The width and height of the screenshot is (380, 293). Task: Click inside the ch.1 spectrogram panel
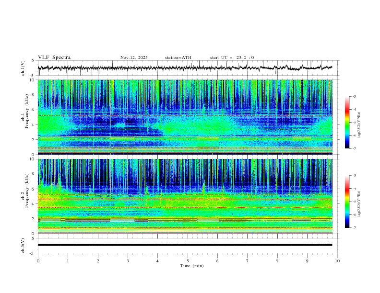[185, 117]
